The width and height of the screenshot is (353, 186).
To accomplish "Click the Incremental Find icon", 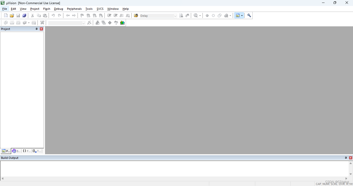I will [x=187, y=16].
